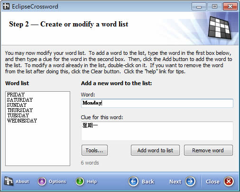Viewport: 240px width, 192px height.
Task: Open Options via purple gear icon
Action: pyautogui.click(x=42, y=182)
